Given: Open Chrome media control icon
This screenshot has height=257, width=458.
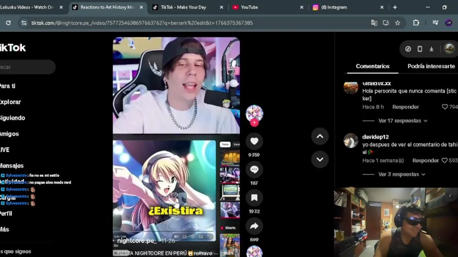Looking at the screenshot, I should coord(435,23).
